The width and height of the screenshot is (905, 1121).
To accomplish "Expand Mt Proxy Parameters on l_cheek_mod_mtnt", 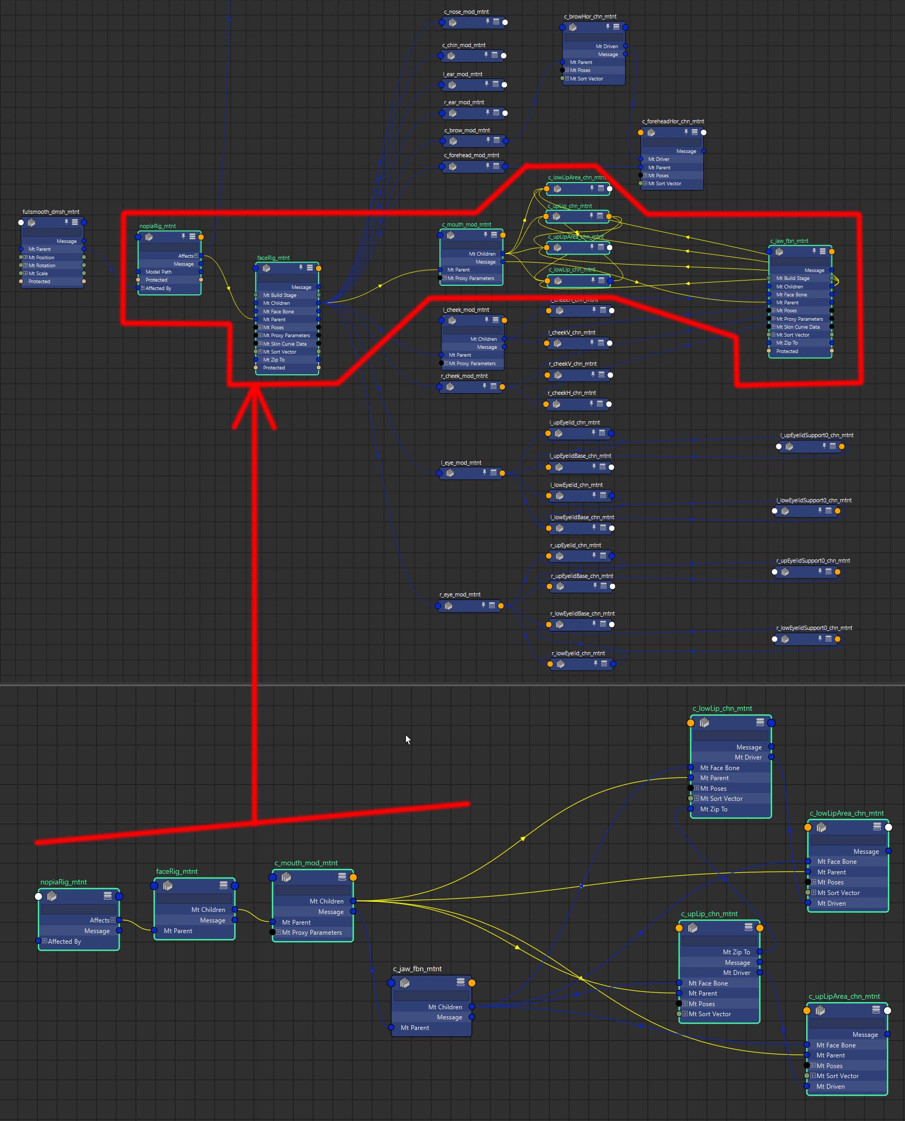I will [446, 363].
